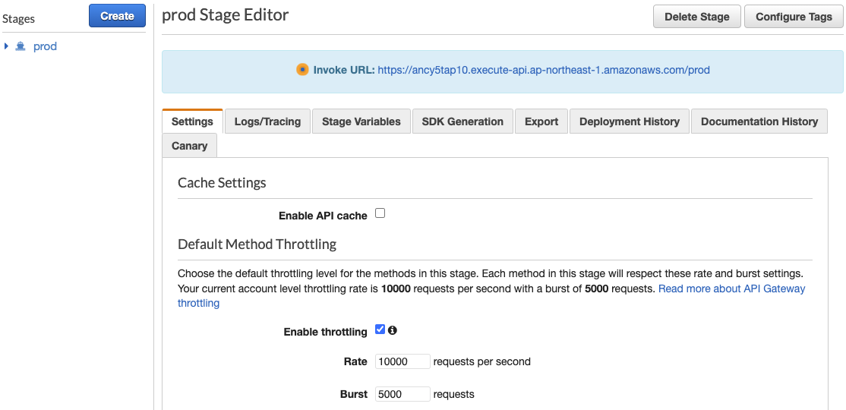Image resolution: width=846 pixels, height=410 pixels.
Task: Switch to the Canary tab
Action: pyautogui.click(x=189, y=146)
